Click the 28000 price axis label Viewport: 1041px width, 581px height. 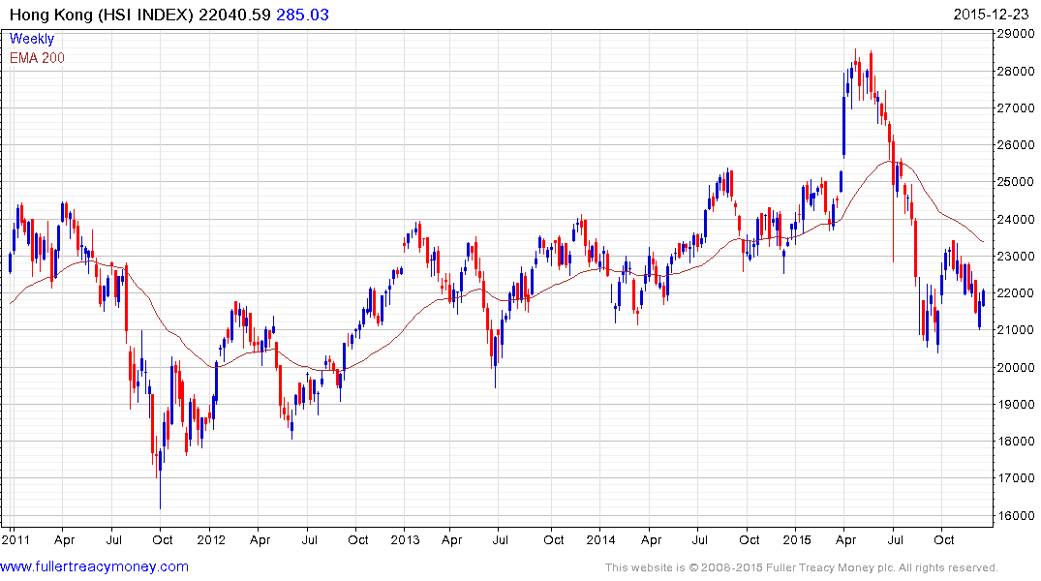pos(1016,71)
